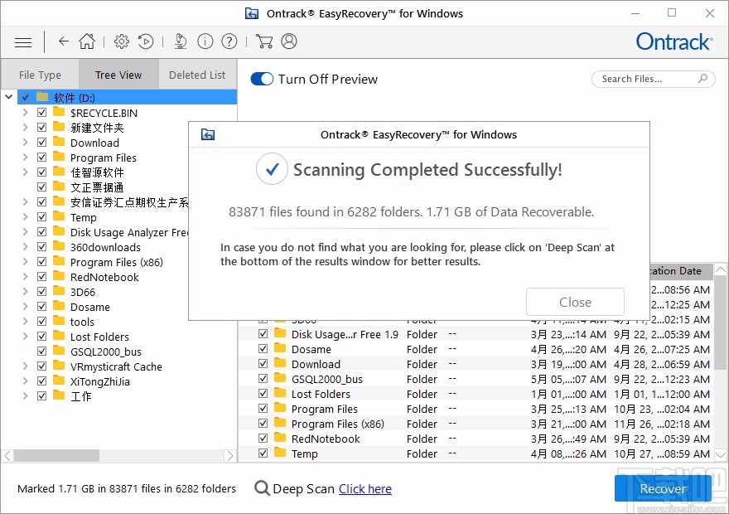Select the GSQL2000_bus folder in tree

coord(106,352)
